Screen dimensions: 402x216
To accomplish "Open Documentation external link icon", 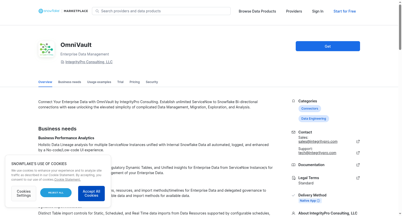I will click(358, 165).
